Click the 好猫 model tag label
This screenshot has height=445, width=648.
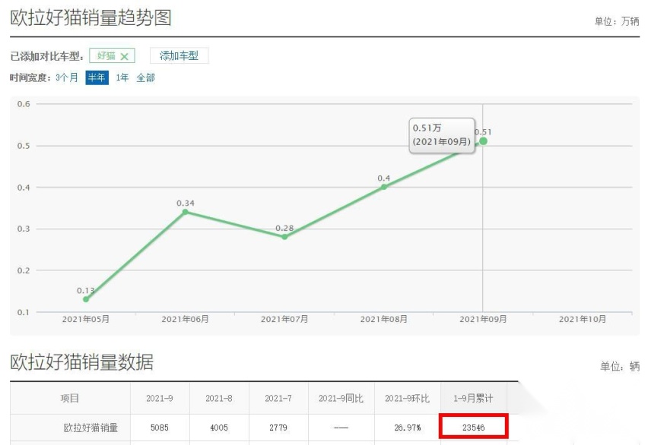coord(106,55)
